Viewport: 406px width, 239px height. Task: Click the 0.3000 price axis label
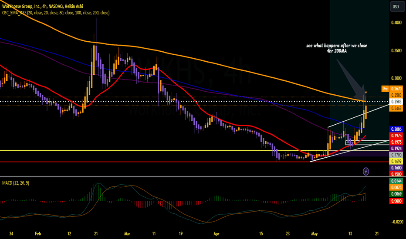point(396,78)
